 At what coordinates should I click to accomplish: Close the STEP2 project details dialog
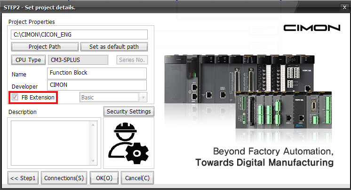[x=345, y=7]
